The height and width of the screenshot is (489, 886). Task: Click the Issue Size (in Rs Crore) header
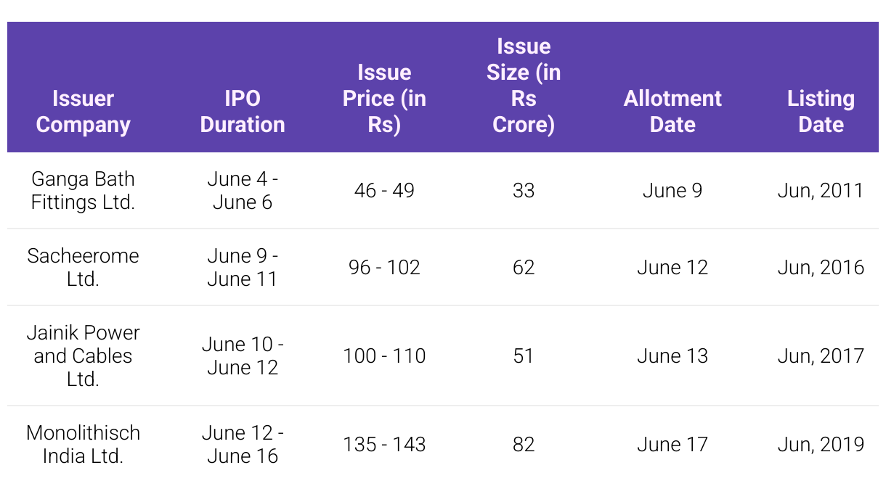click(524, 86)
